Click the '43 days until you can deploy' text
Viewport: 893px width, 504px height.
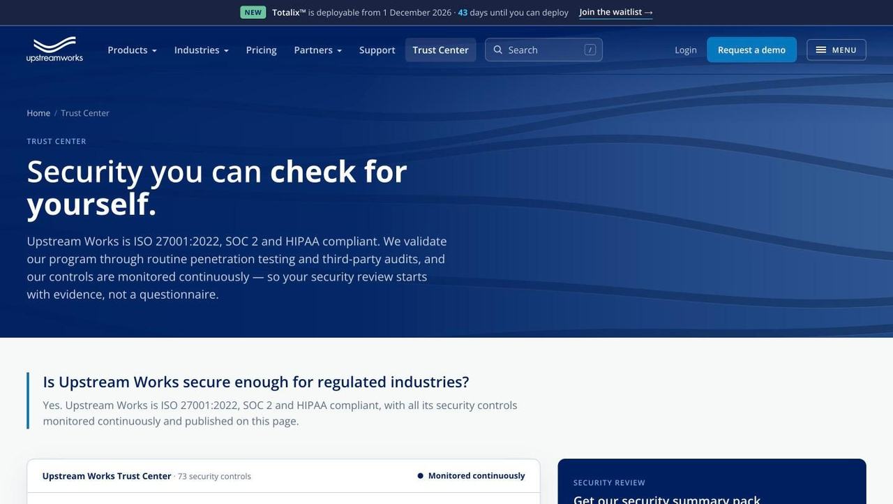[x=513, y=12]
